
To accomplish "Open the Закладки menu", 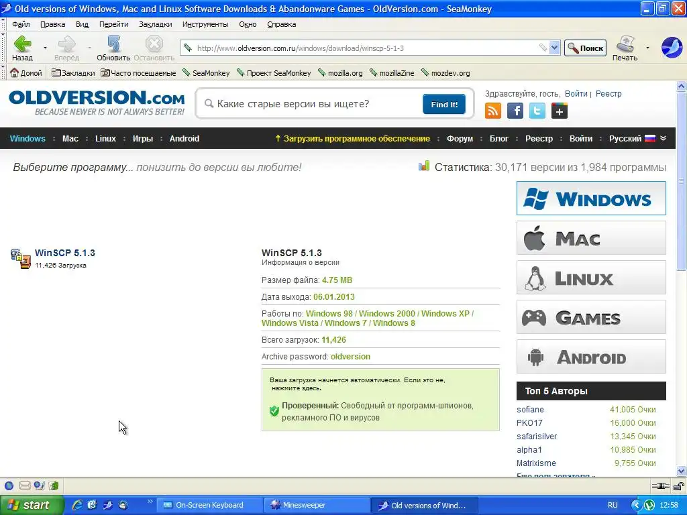I will tap(156, 24).
